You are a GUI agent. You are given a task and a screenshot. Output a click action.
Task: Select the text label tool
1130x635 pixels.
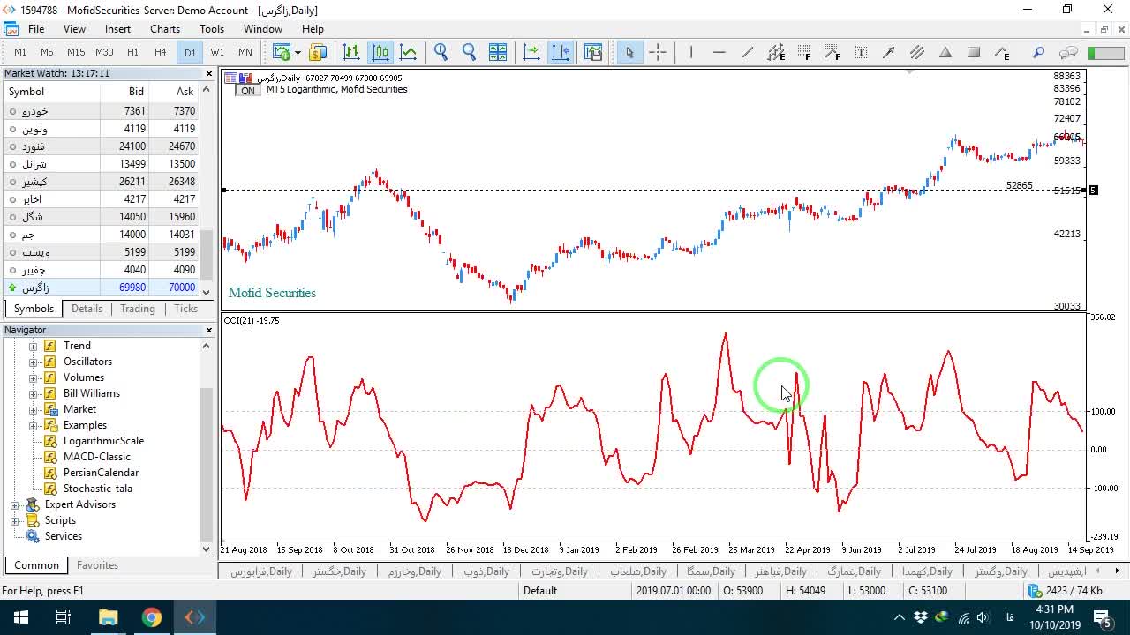click(x=861, y=52)
